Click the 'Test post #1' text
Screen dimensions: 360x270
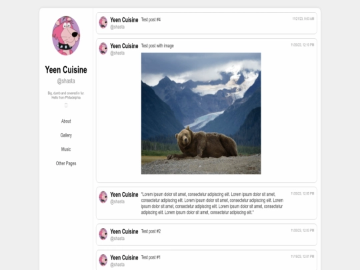click(151, 257)
